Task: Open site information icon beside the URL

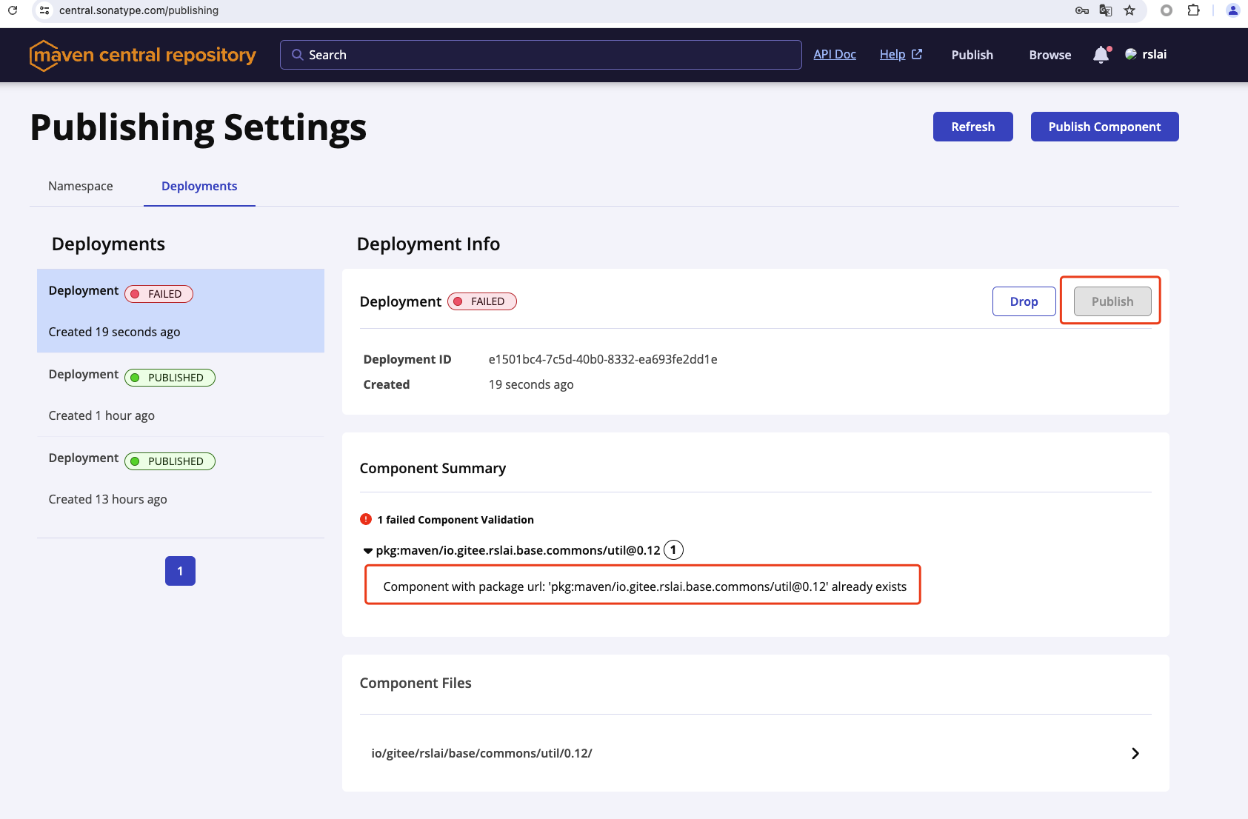Action: (44, 10)
